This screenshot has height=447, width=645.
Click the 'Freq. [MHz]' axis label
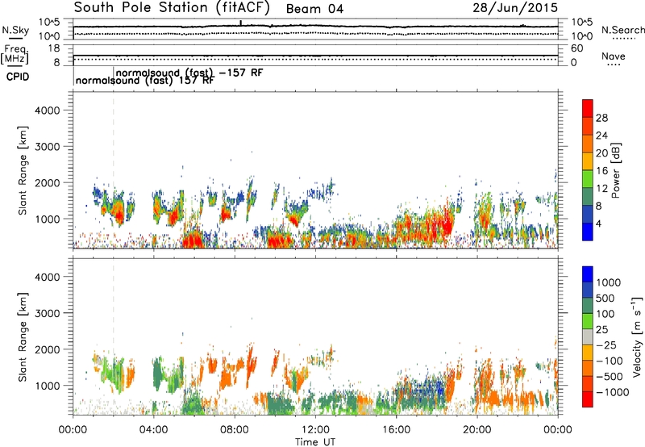coord(15,54)
